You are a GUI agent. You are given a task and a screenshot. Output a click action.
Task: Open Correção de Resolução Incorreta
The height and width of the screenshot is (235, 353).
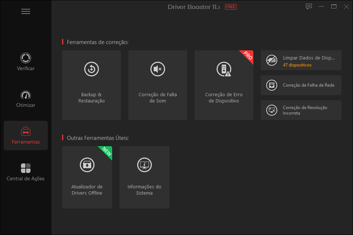coord(305,110)
